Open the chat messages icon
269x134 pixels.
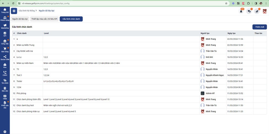coord(249,11)
